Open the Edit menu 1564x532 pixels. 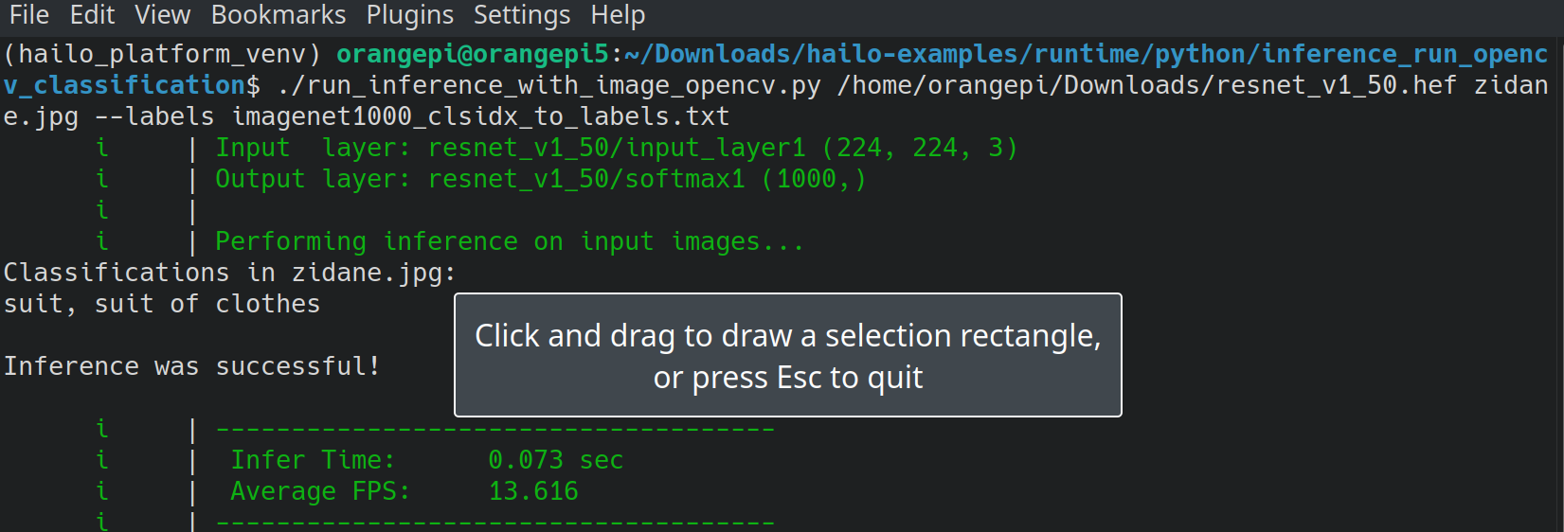[92, 15]
